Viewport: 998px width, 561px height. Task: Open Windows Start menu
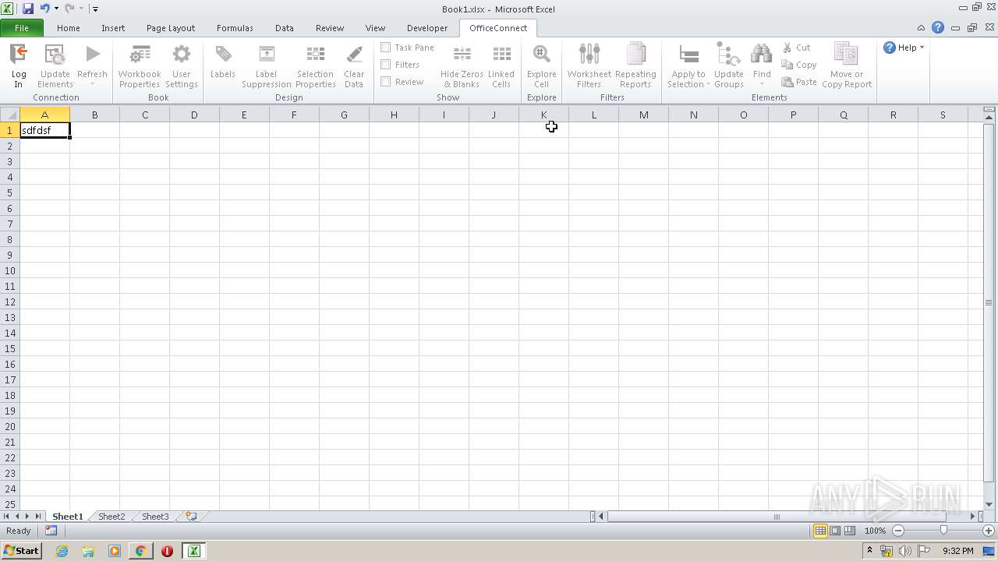point(21,551)
